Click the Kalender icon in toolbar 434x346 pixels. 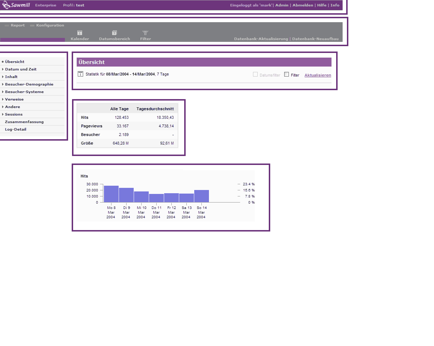pos(80,33)
